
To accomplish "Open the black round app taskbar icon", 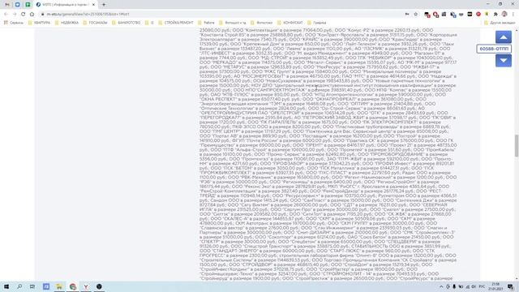I will point(99,286).
